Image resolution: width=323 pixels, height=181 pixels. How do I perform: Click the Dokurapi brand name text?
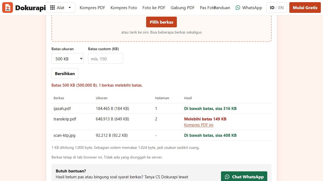(x=30, y=8)
